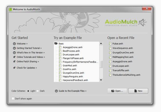Click the example list scrollbar thumb

pos(101,64)
